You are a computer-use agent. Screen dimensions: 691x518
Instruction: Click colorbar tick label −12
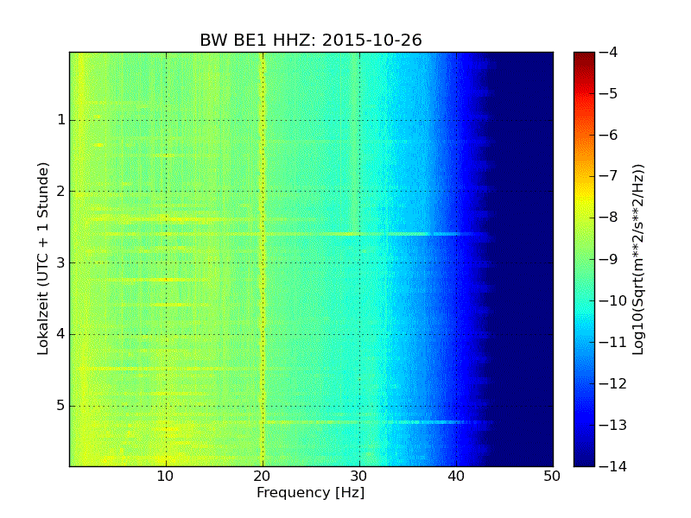tap(613, 383)
